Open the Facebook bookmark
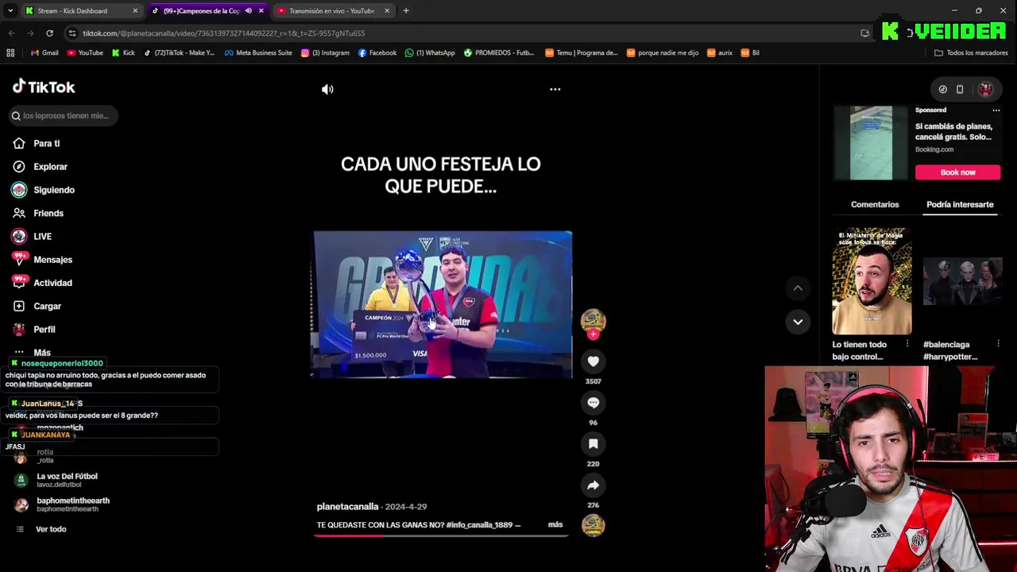 [377, 53]
